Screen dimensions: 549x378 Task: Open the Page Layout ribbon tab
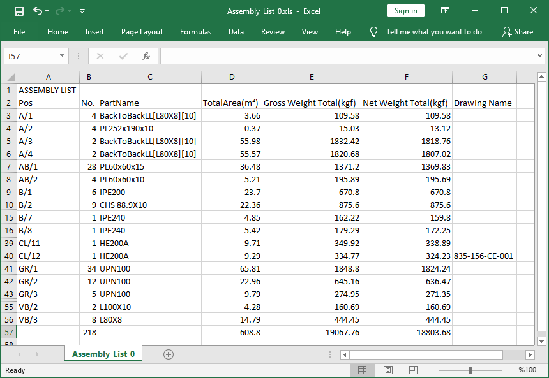[x=142, y=32]
